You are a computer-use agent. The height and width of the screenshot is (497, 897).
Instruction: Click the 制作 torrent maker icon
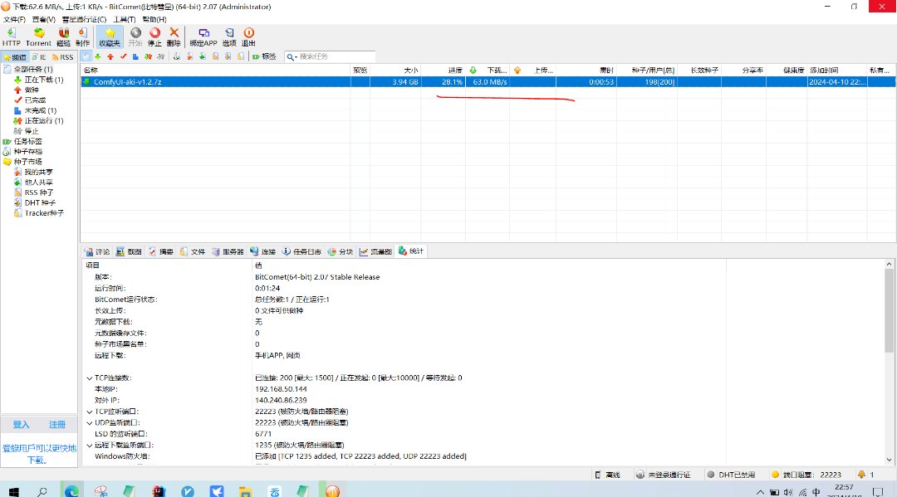[x=82, y=37]
